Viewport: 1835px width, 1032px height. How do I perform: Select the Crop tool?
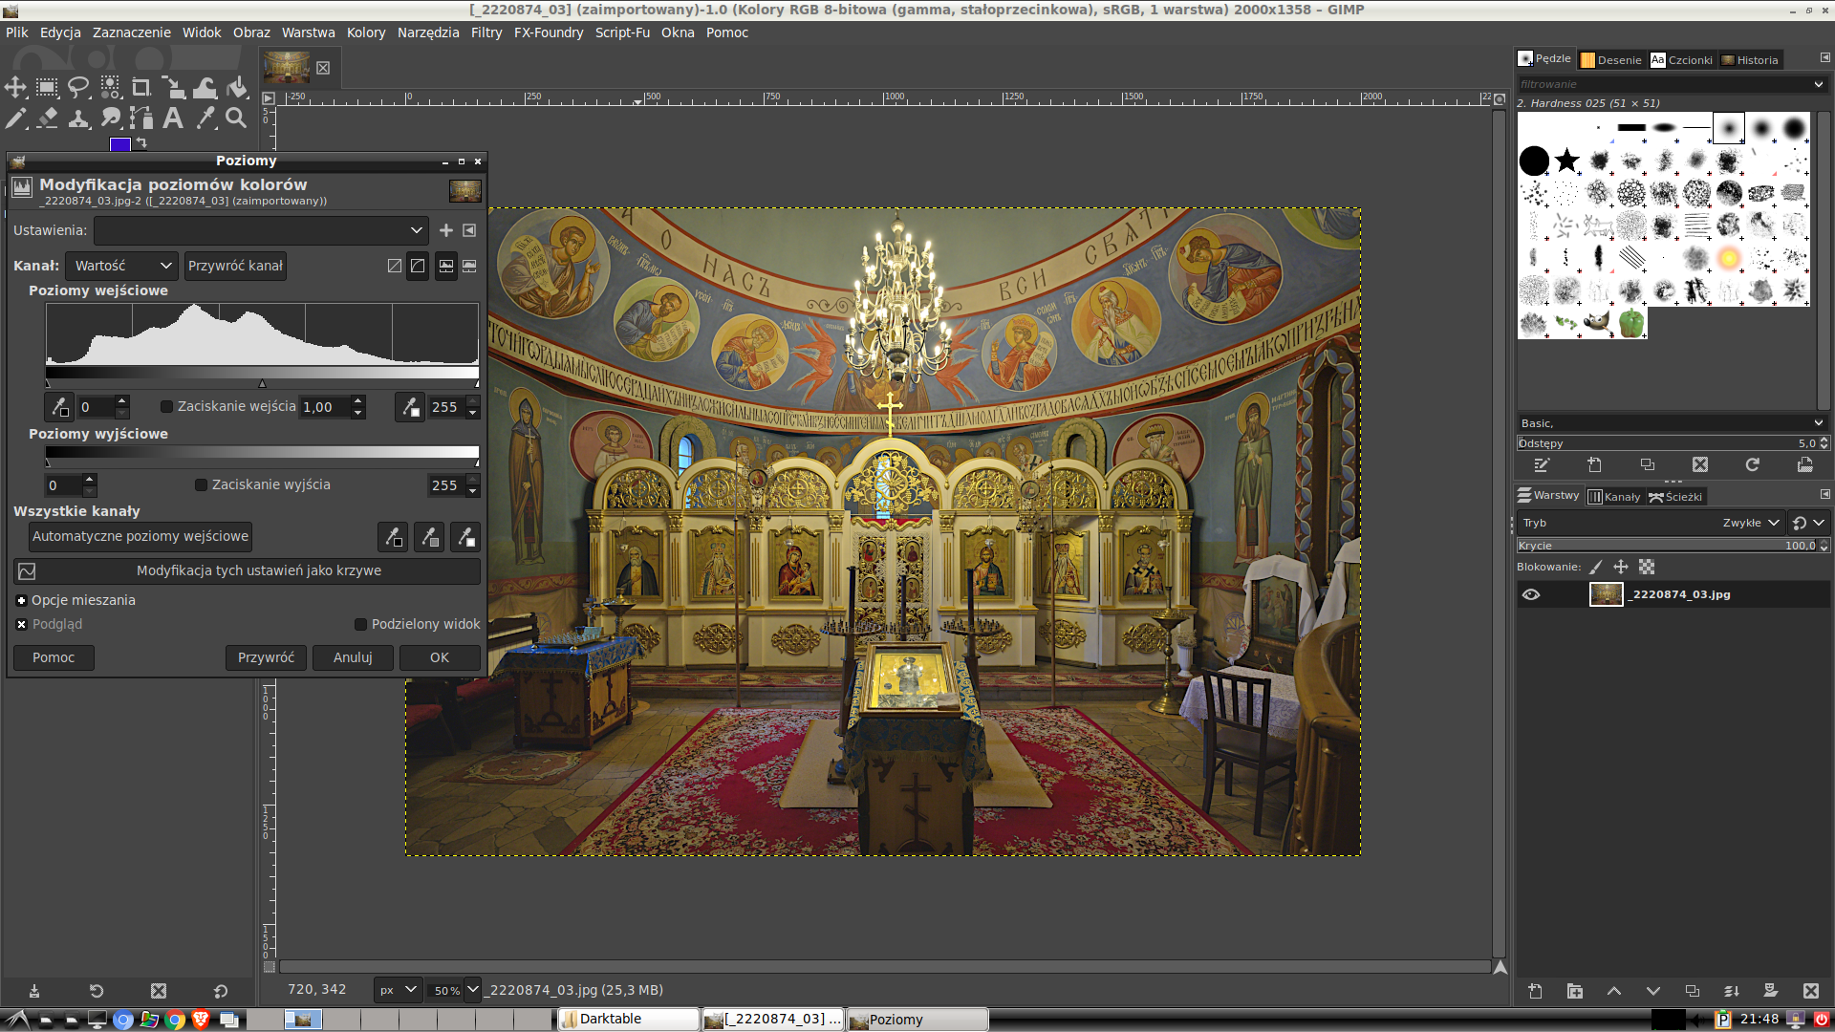pyautogui.click(x=141, y=88)
